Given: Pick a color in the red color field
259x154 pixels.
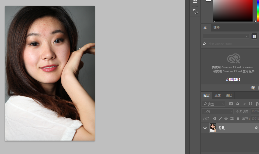Looking at the screenshot, I should pos(233,10).
